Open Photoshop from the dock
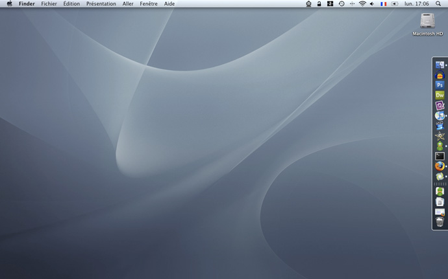The width and height of the screenshot is (448, 279). (440, 85)
